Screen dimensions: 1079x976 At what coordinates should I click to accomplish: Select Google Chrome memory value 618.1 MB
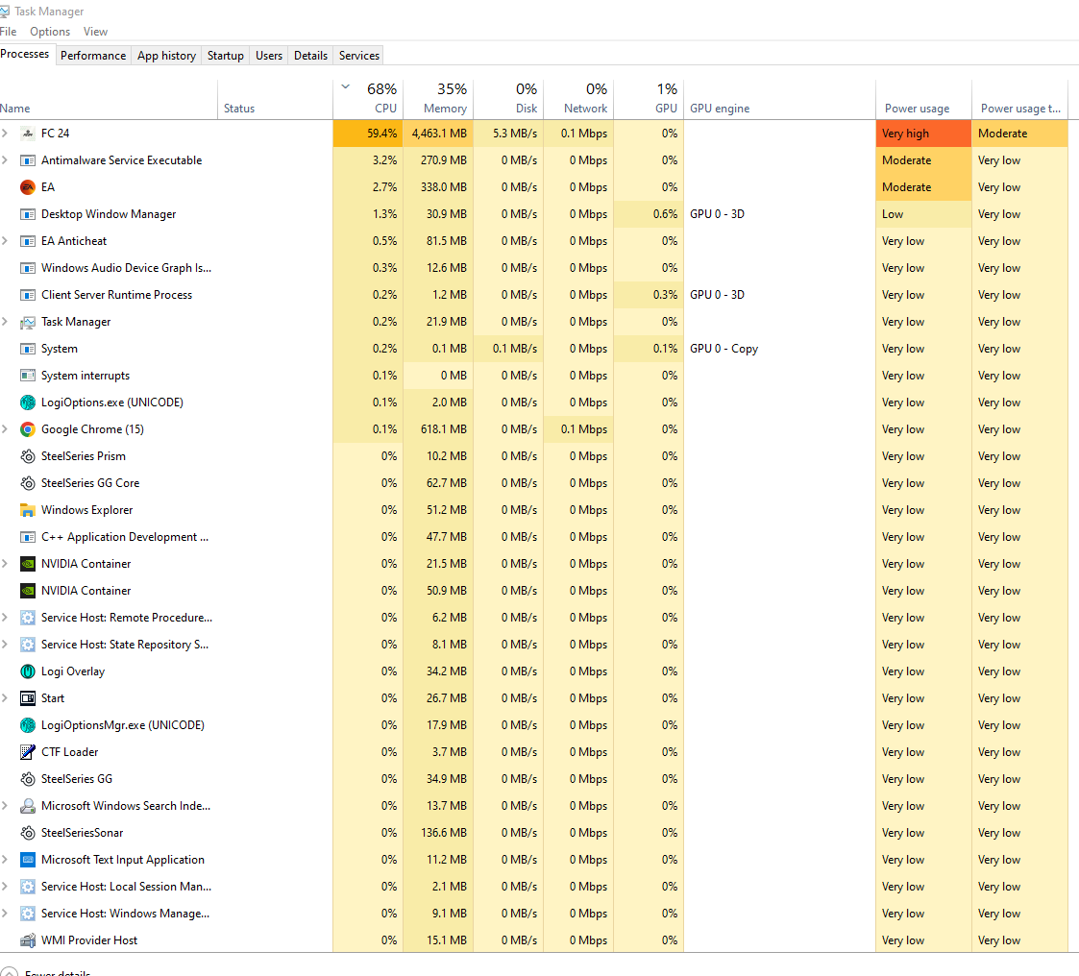pos(438,429)
